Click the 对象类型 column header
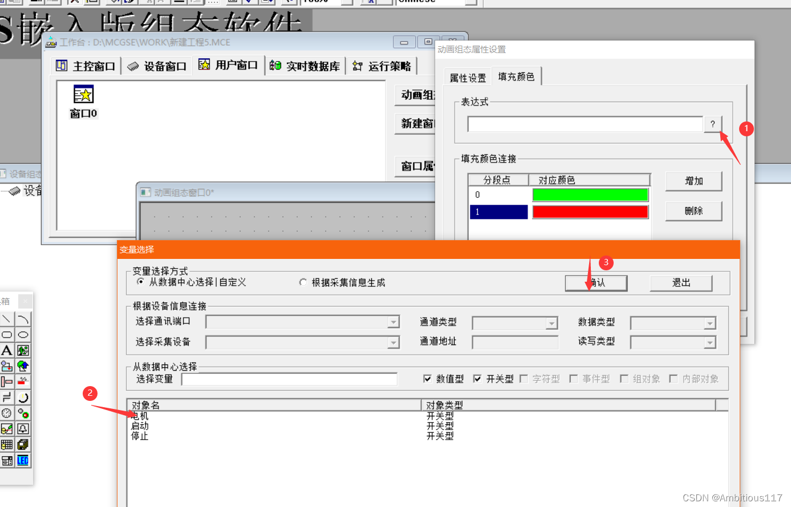 569,405
